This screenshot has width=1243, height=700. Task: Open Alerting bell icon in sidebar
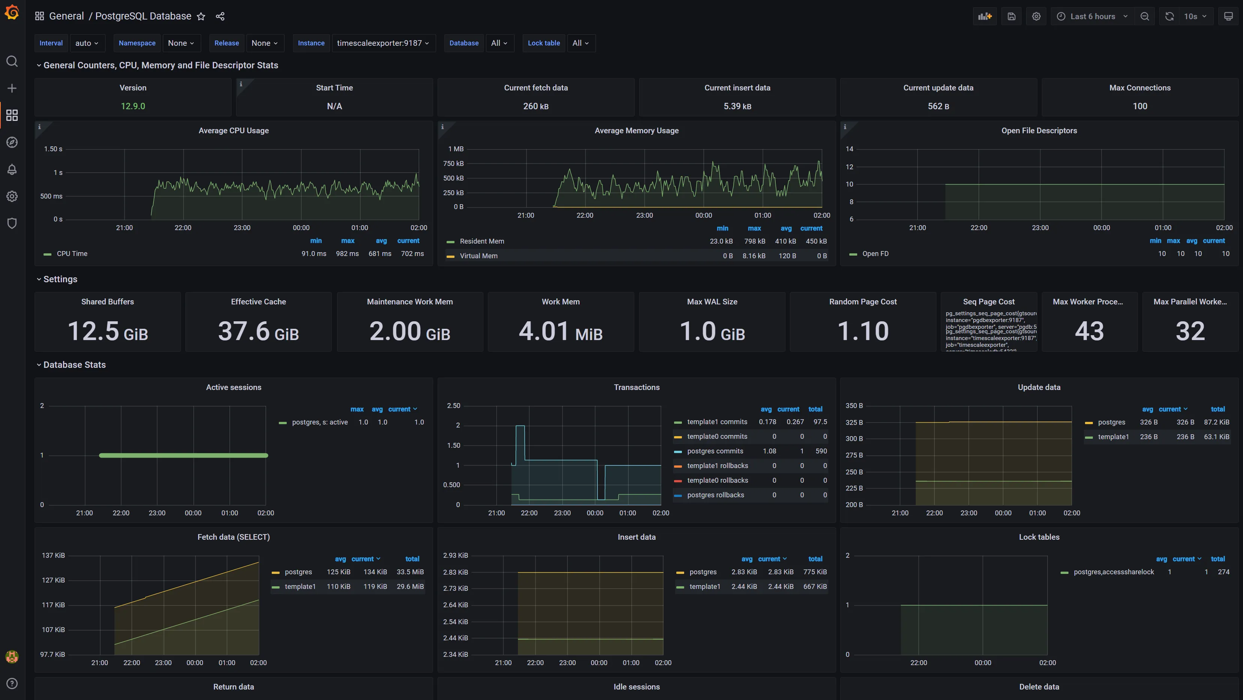(12, 169)
